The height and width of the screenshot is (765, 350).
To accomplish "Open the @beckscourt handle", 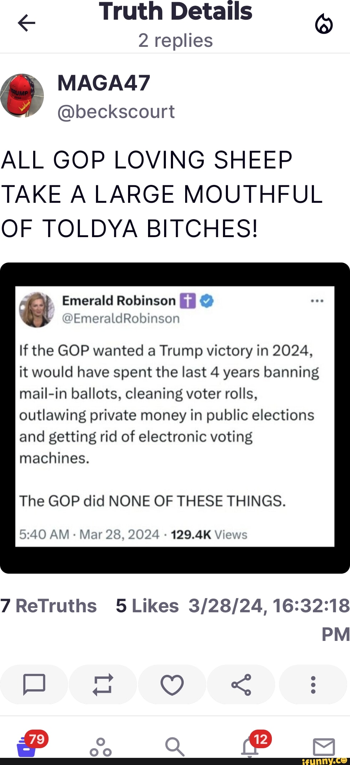I will pyautogui.click(x=116, y=112).
